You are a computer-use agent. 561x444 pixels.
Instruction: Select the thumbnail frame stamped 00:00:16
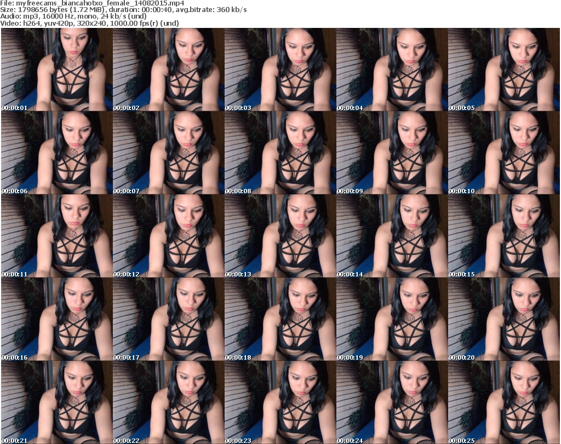point(56,320)
